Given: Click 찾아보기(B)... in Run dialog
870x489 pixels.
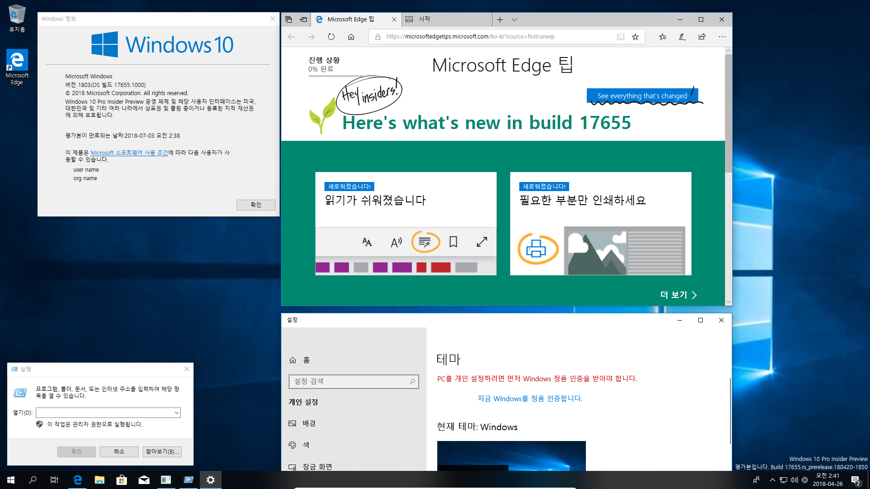Looking at the screenshot, I should click(162, 451).
